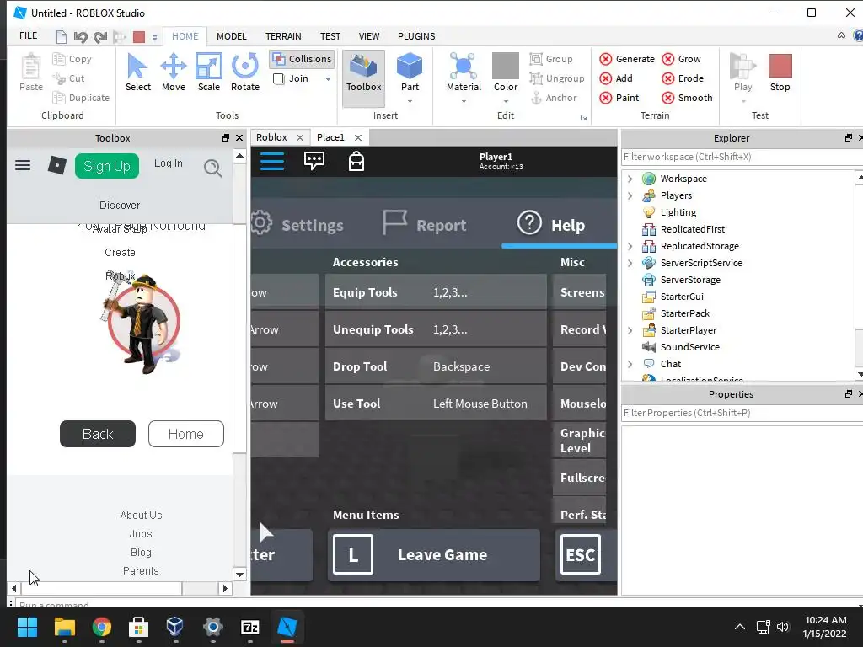Open File Explorer from taskbar

point(64,627)
